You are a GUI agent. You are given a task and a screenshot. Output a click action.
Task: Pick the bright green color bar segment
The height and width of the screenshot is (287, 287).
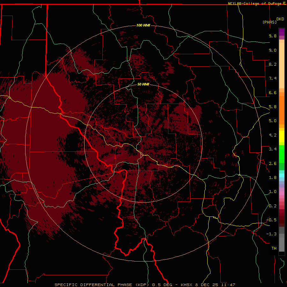[282, 154]
